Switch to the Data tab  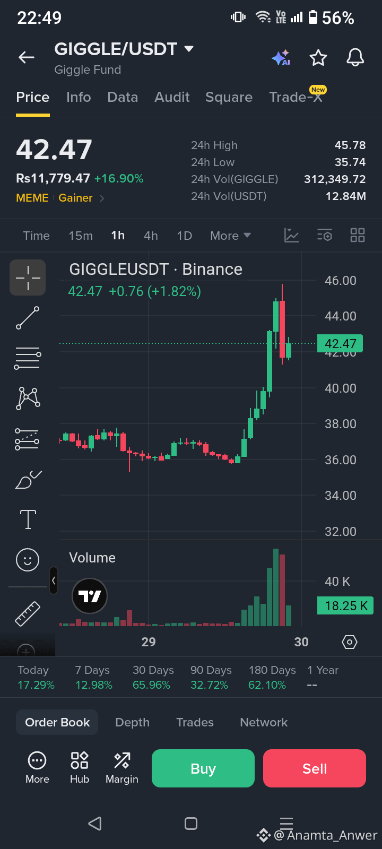click(123, 97)
